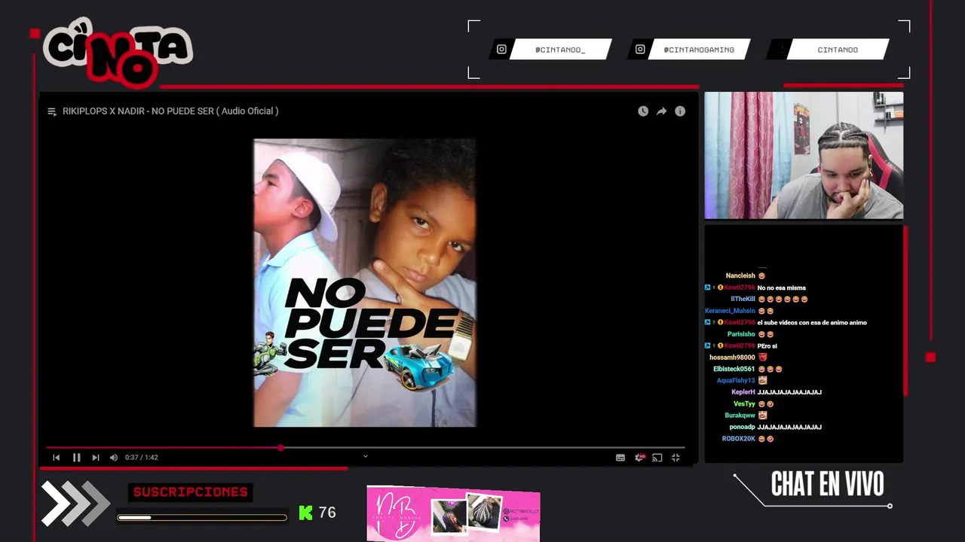Click chat username ROBOX20K
This screenshot has height=542, width=965.
point(739,439)
